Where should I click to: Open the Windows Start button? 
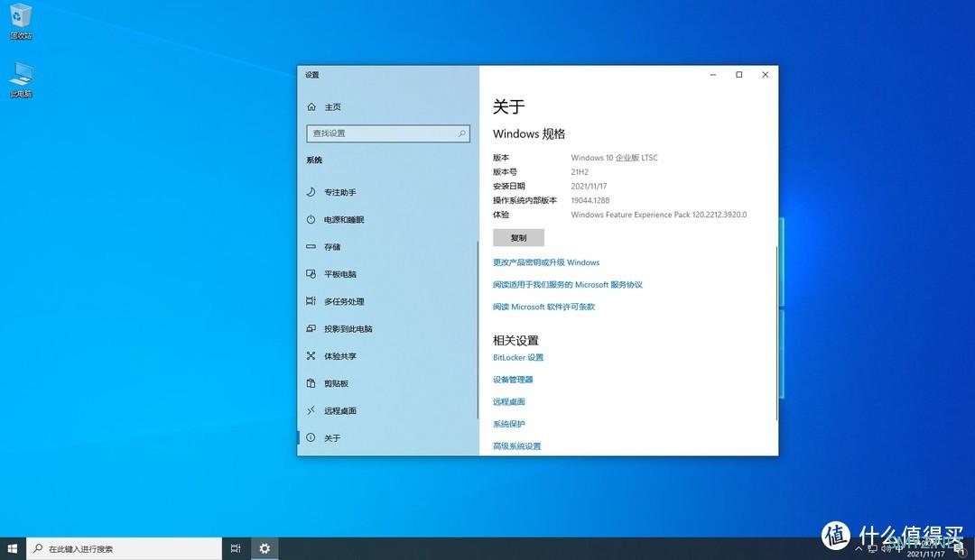pos(13,549)
